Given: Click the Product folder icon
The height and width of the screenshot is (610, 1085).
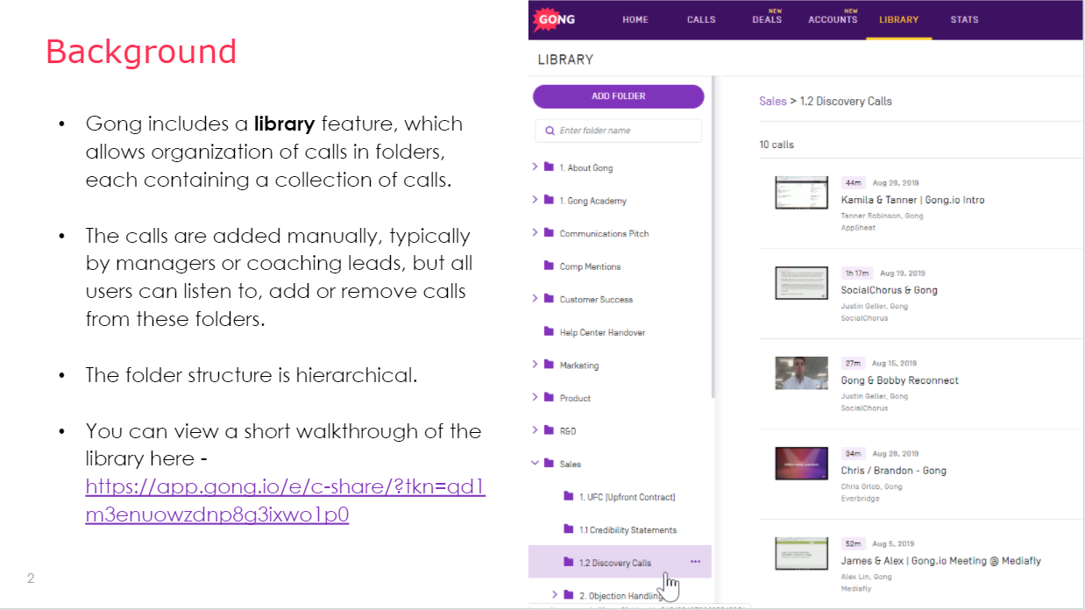Looking at the screenshot, I should point(550,397).
